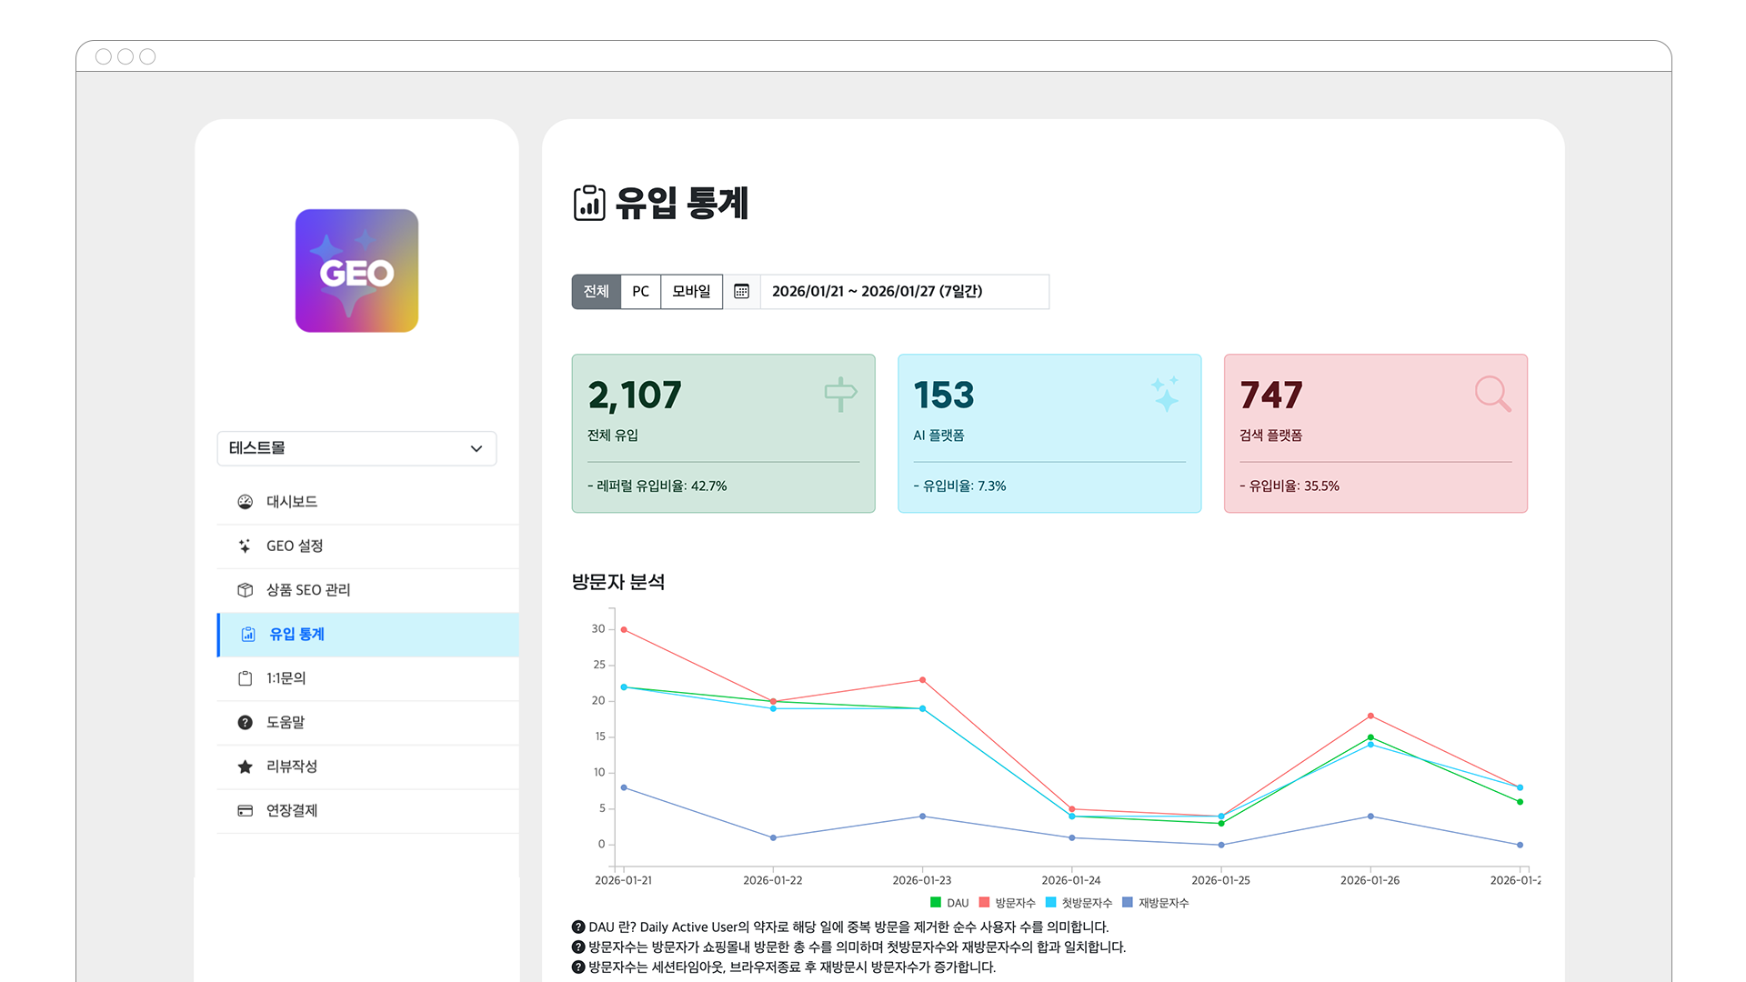Click the 도움말 question mark icon
1746x982 pixels.
(x=245, y=722)
